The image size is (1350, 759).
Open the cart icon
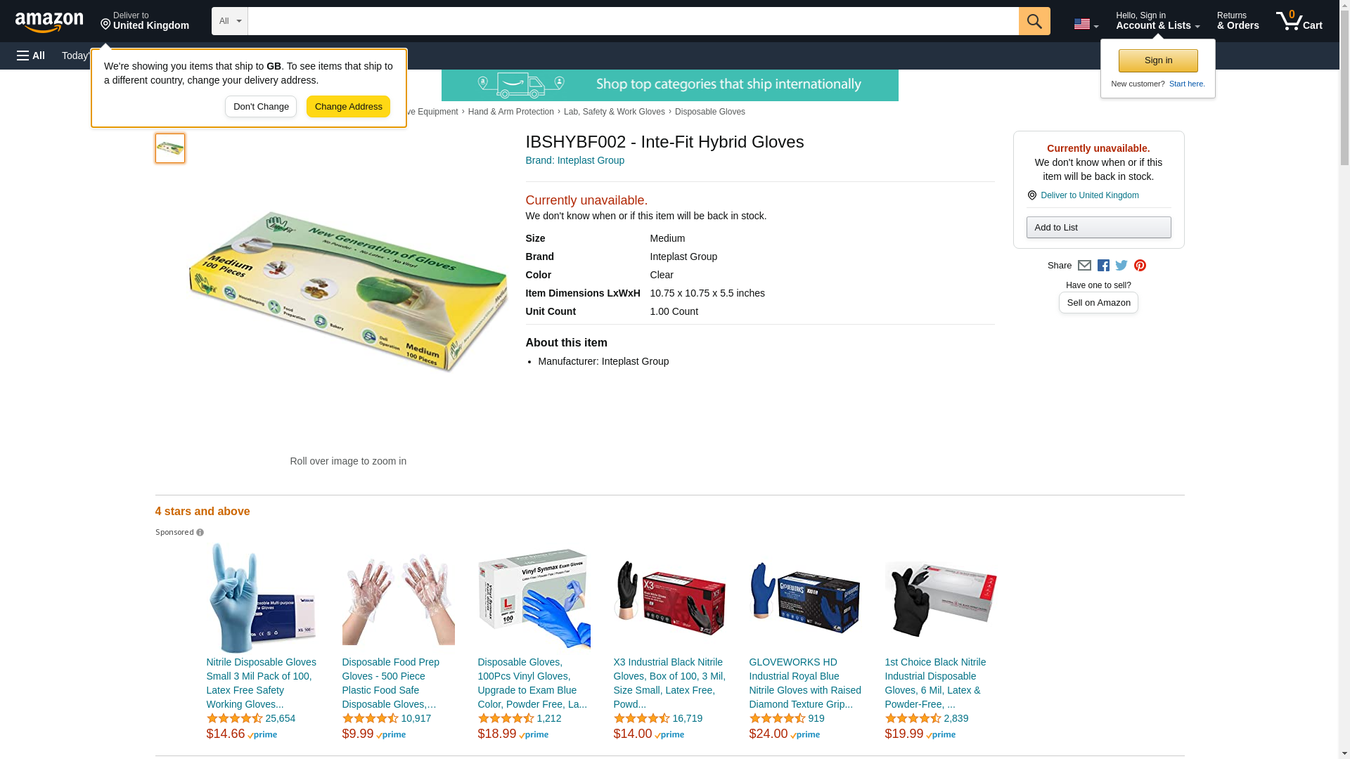[x=1299, y=20]
